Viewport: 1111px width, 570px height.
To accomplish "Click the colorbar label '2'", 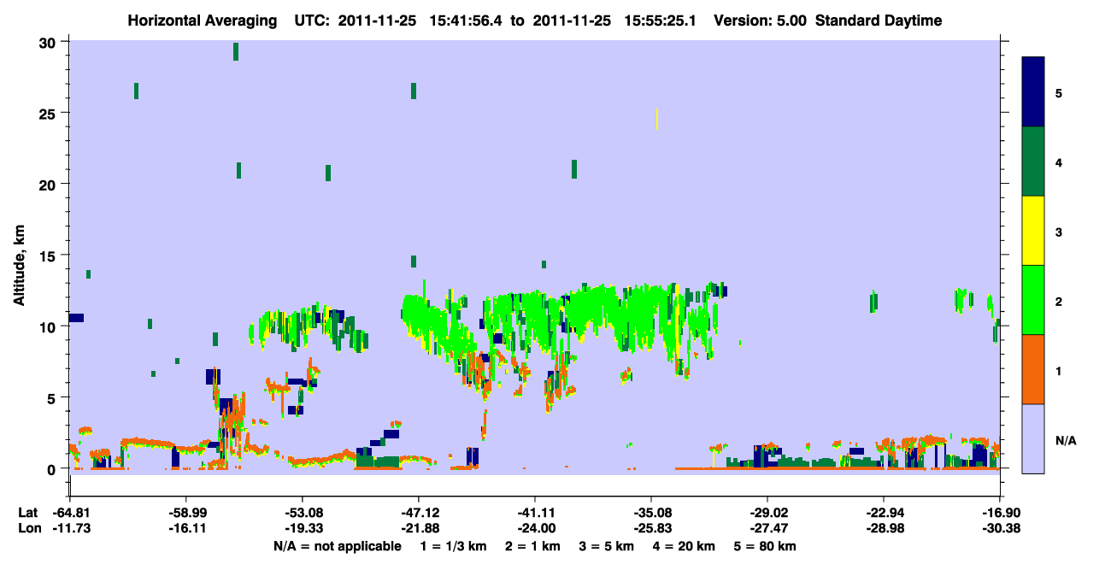I will pos(1059,301).
